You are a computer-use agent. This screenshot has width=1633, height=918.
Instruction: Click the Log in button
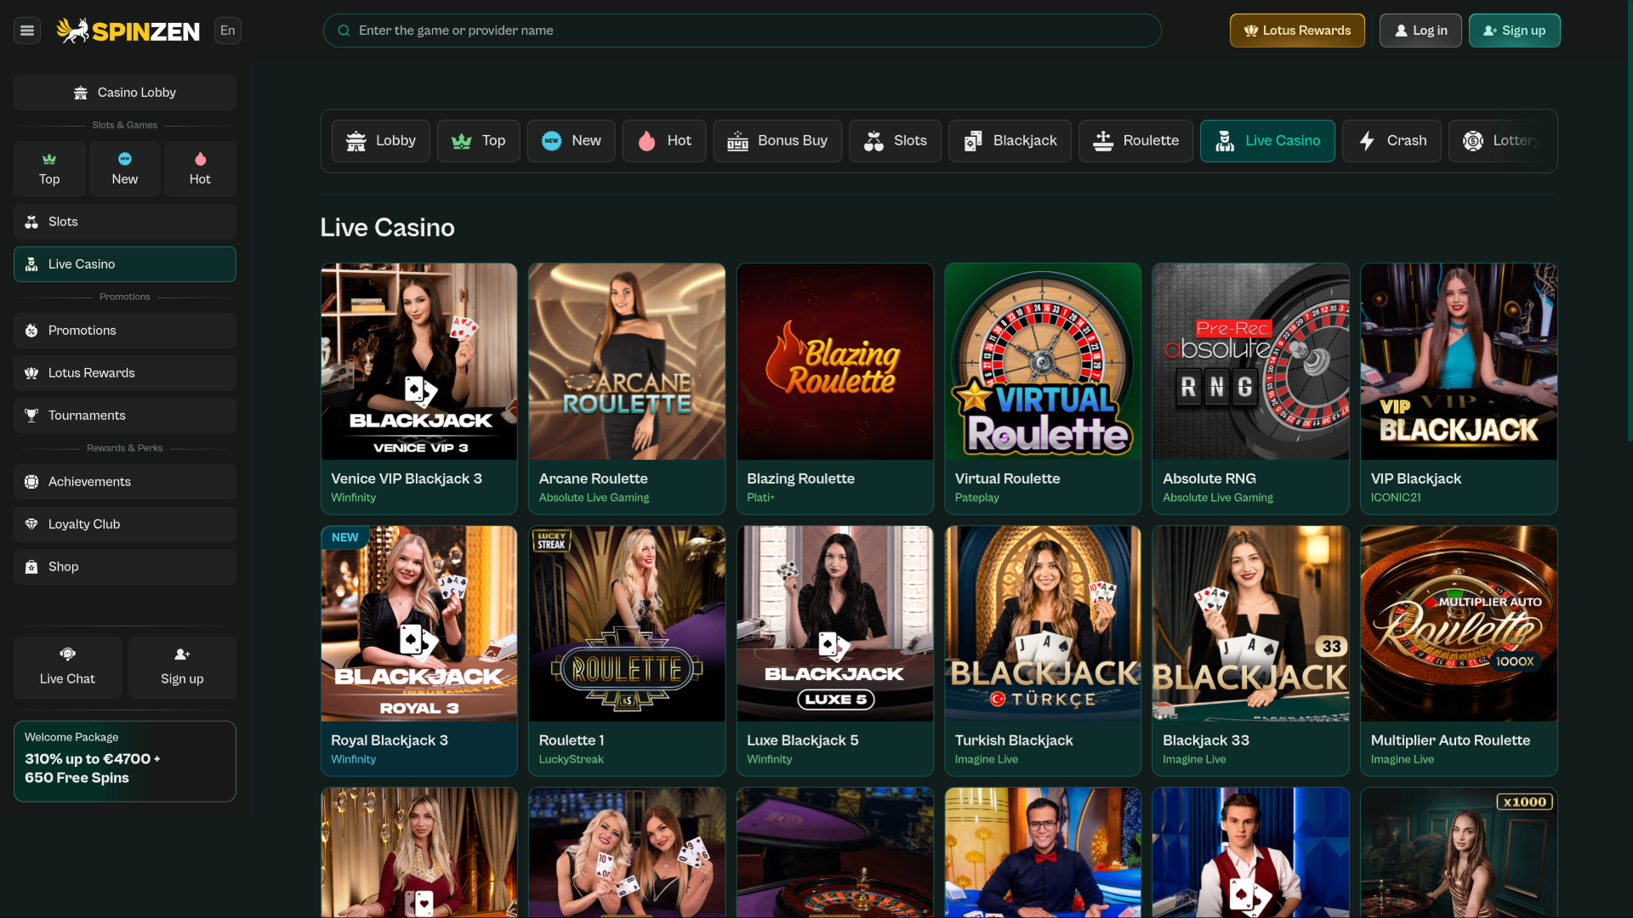pyautogui.click(x=1420, y=31)
